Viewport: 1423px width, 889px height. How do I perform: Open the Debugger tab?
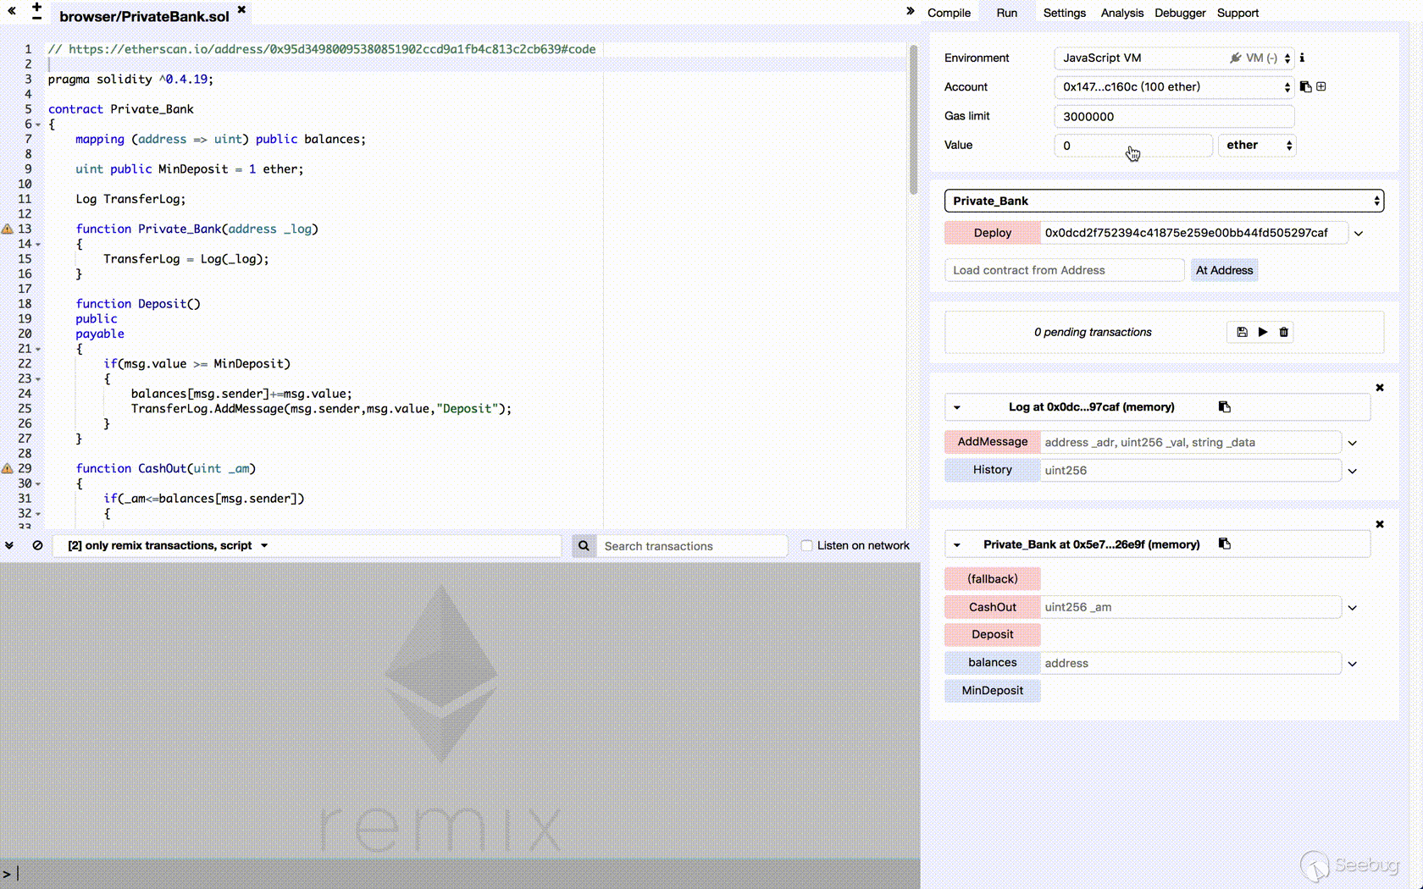1179,13
